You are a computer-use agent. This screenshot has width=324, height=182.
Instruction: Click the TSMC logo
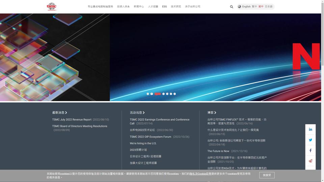pos(51,6)
